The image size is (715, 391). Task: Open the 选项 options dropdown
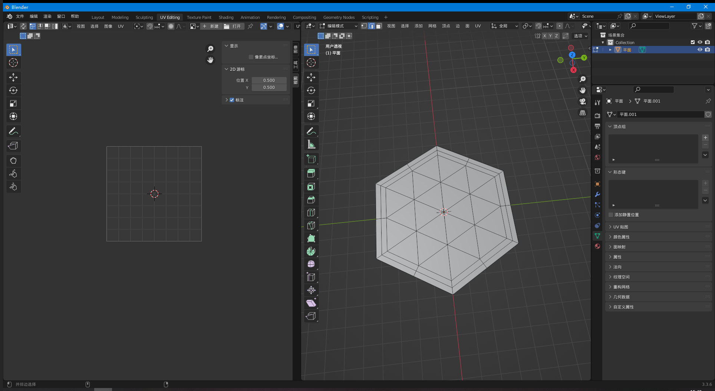[x=581, y=36]
